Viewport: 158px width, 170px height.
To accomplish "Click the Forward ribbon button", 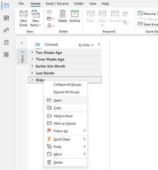I will point(115,17).
